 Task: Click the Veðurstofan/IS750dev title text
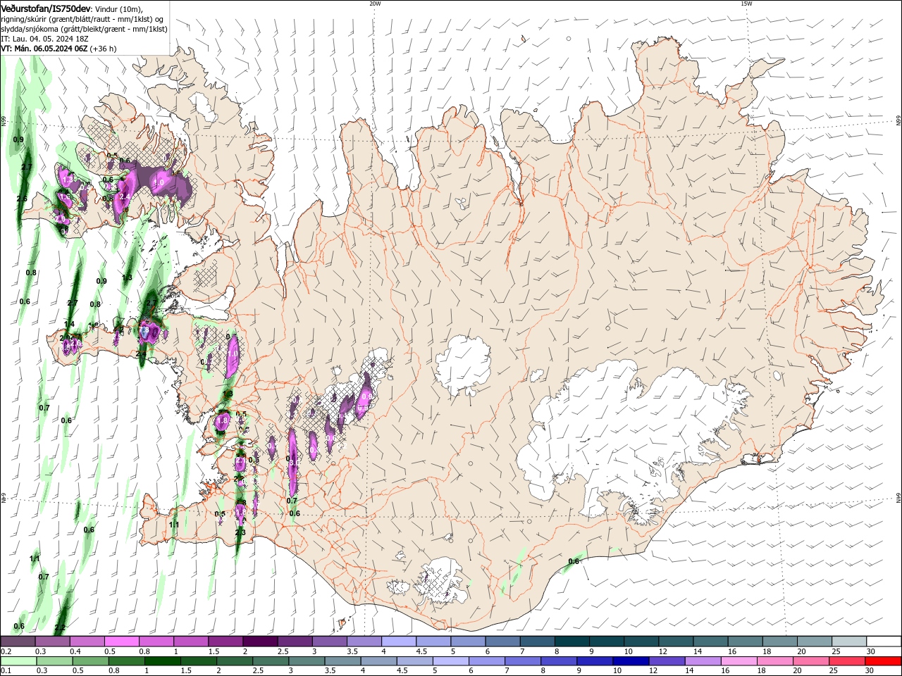coord(46,8)
